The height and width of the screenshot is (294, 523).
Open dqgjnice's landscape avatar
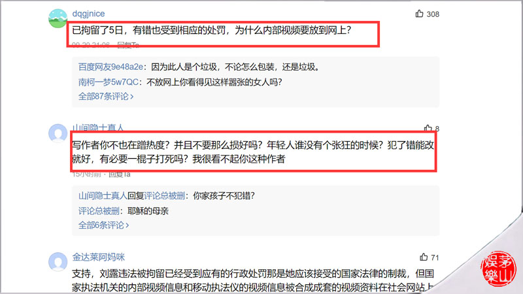pos(58,18)
